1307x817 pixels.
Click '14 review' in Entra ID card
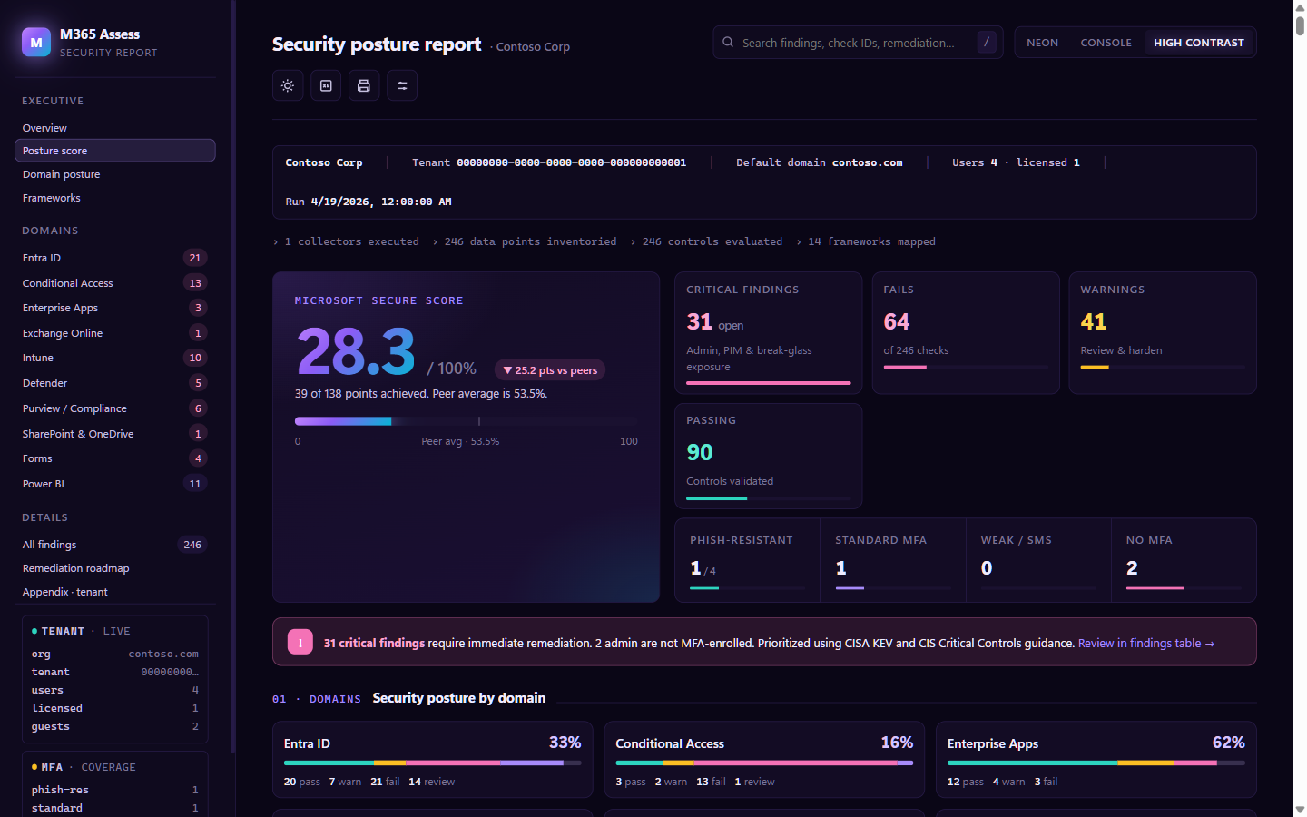[431, 782]
